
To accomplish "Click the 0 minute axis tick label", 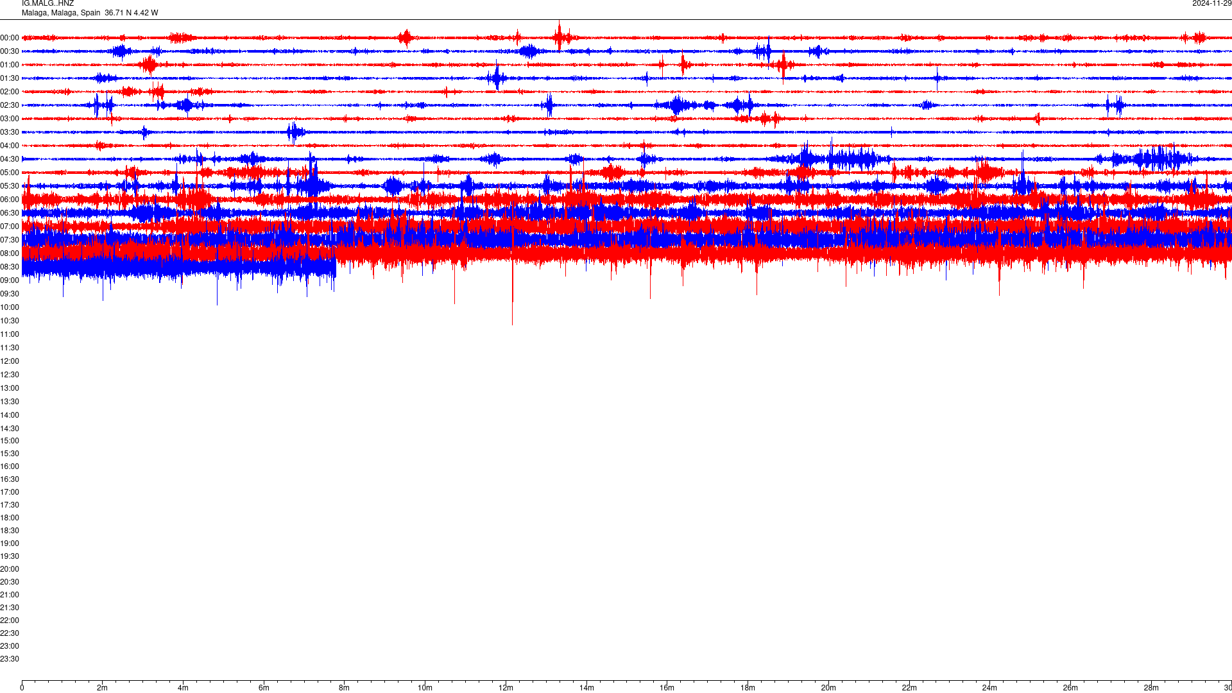I will [22, 688].
